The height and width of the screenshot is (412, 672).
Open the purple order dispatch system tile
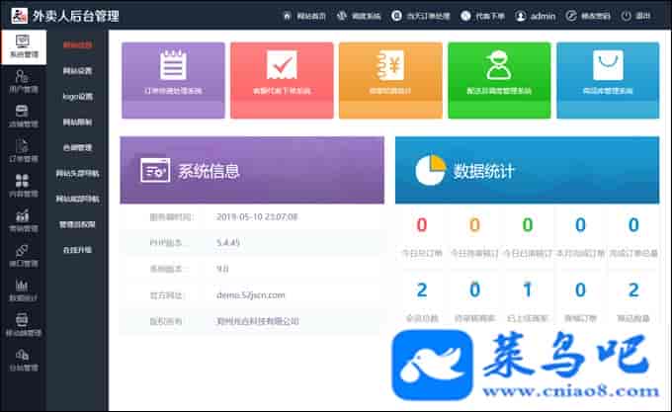[x=172, y=72]
